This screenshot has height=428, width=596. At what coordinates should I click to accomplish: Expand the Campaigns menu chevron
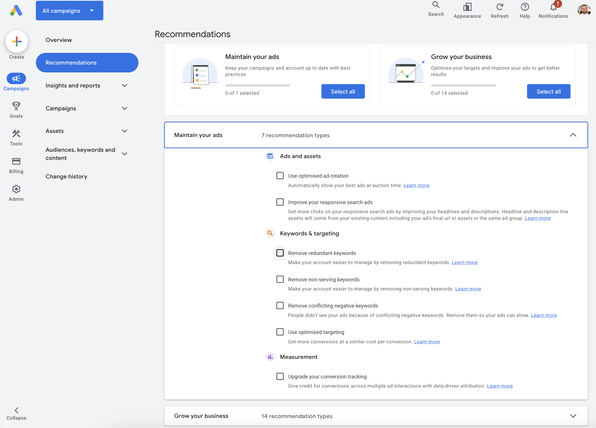pos(124,108)
